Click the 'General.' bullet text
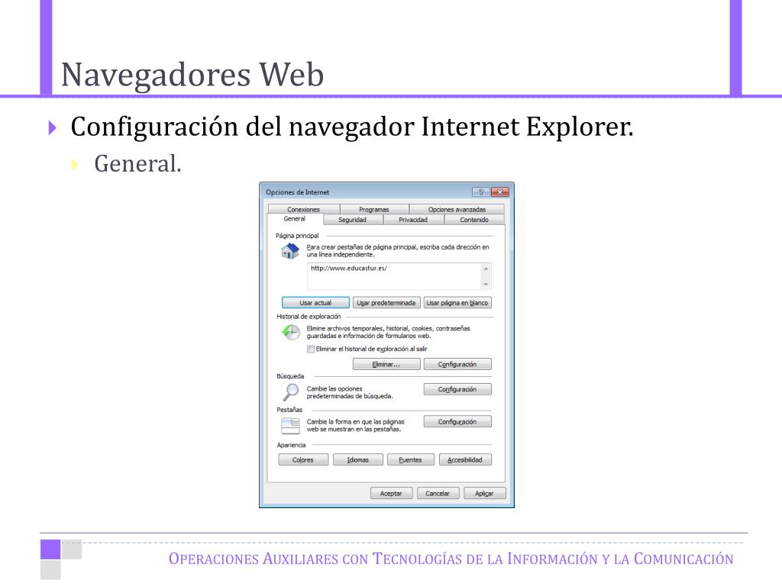The width and height of the screenshot is (782, 586). coord(137,163)
